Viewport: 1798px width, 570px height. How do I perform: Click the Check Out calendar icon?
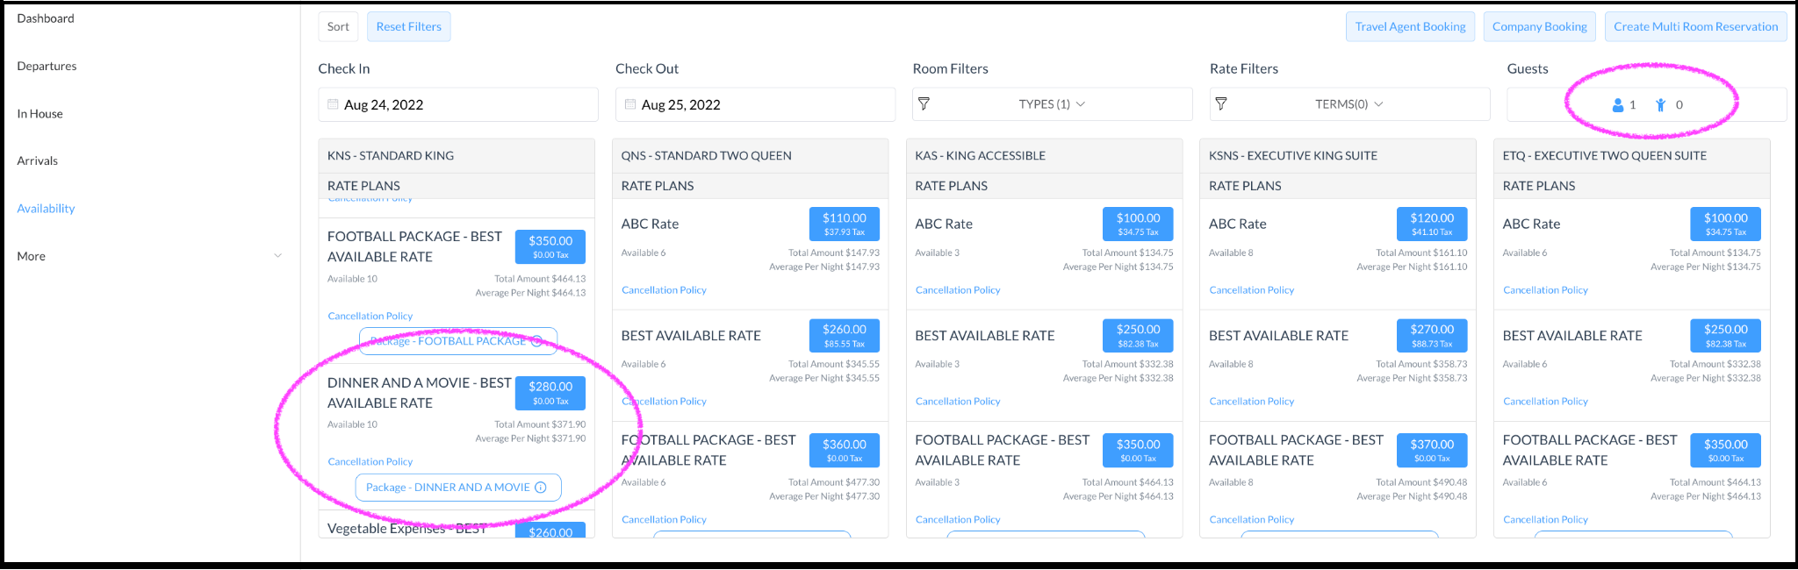pyautogui.click(x=630, y=104)
